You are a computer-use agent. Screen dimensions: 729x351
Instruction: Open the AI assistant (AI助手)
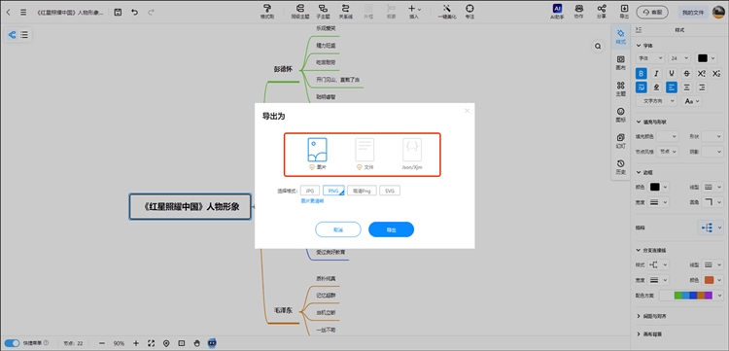[557, 11]
